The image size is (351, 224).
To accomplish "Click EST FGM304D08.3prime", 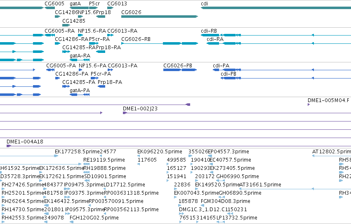I will tap(226, 202).
